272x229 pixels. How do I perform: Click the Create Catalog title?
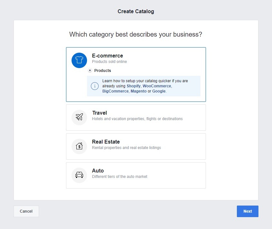click(136, 12)
